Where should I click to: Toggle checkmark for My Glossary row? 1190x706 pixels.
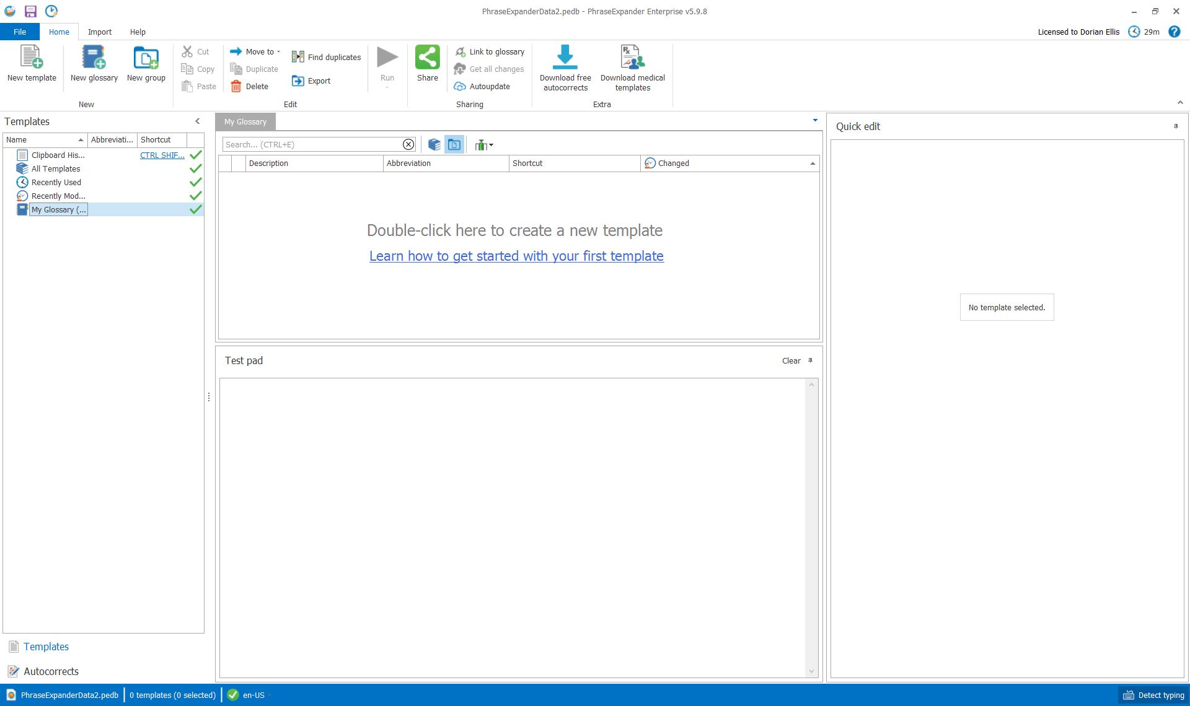196,209
